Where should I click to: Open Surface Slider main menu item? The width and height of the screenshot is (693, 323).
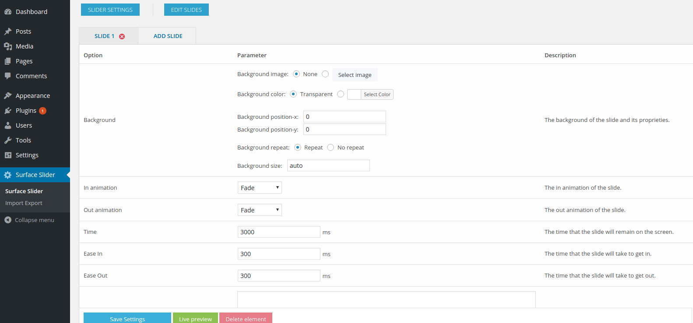35,175
